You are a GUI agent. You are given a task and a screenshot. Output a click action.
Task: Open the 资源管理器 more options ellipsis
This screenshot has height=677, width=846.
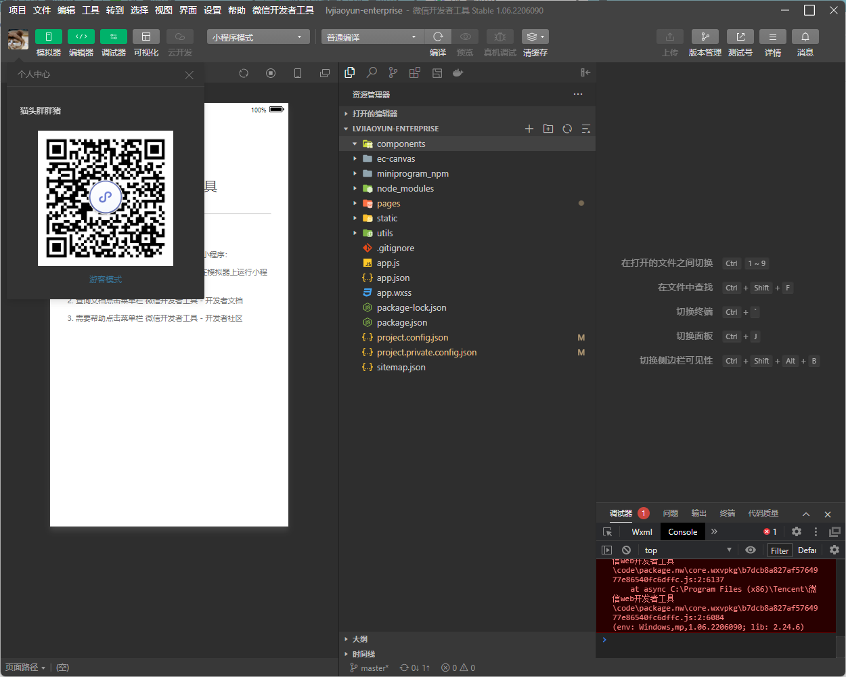point(578,94)
